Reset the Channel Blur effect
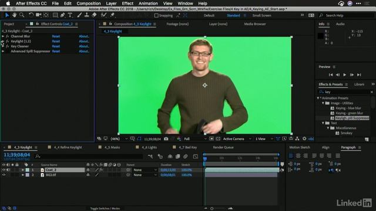This screenshot has height=211, width=376. pos(56,36)
